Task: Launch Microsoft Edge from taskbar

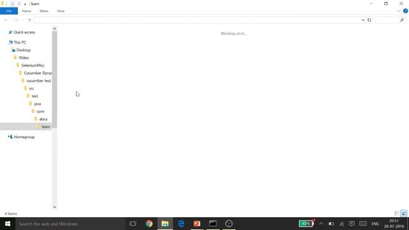Action: 181,224
